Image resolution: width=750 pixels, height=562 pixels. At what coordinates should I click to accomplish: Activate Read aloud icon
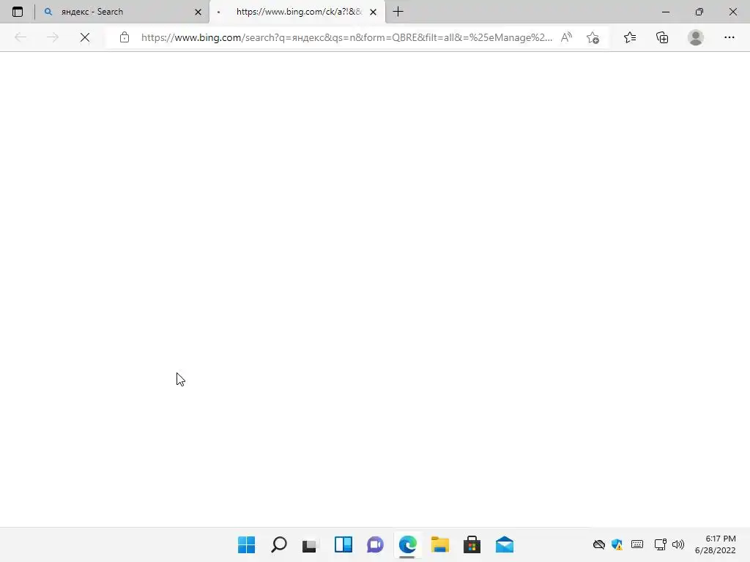(566, 37)
